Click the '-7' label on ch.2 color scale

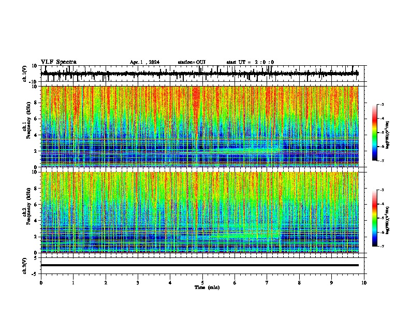pos(382,246)
